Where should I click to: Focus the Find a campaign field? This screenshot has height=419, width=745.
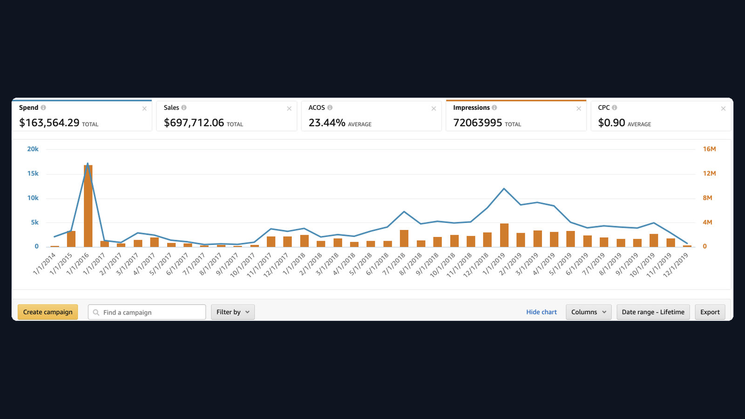pos(147,312)
